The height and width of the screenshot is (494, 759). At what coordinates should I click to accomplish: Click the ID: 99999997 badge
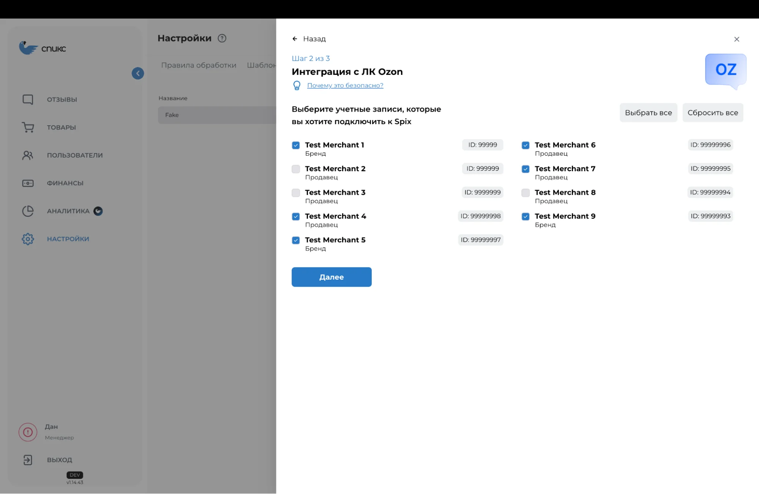click(480, 240)
